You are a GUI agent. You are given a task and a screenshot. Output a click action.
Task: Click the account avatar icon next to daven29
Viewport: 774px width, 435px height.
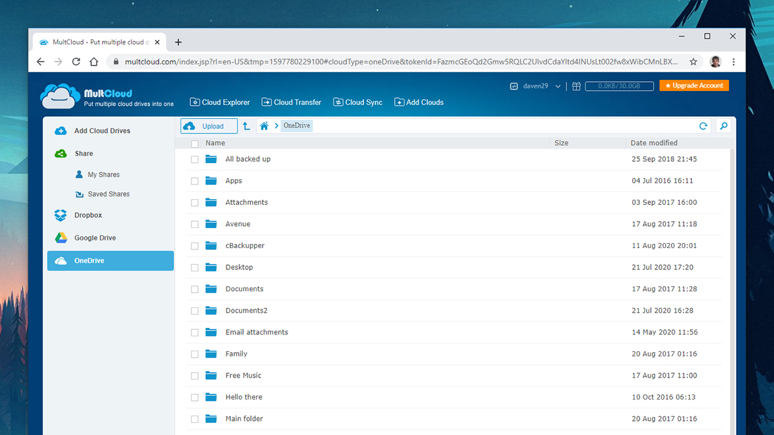click(x=514, y=86)
